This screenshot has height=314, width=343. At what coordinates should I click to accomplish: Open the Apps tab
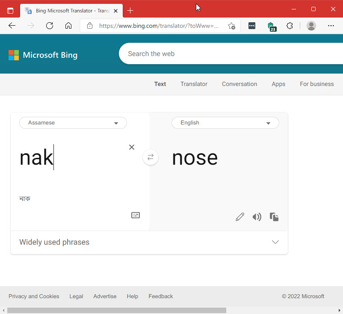click(278, 84)
